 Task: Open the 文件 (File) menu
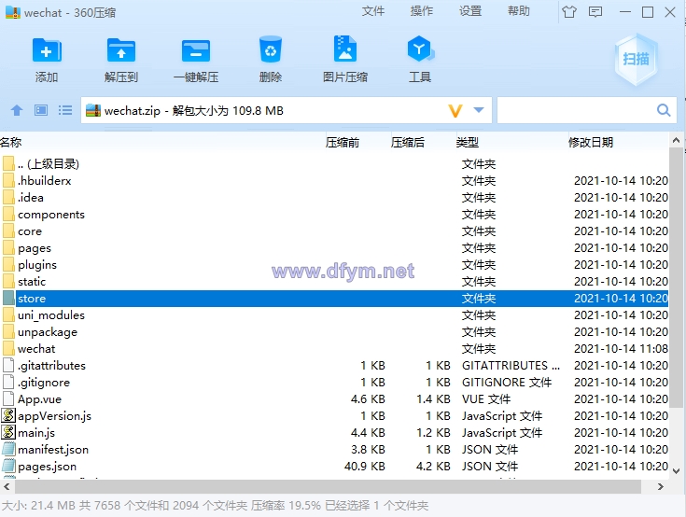pos(373,11)
